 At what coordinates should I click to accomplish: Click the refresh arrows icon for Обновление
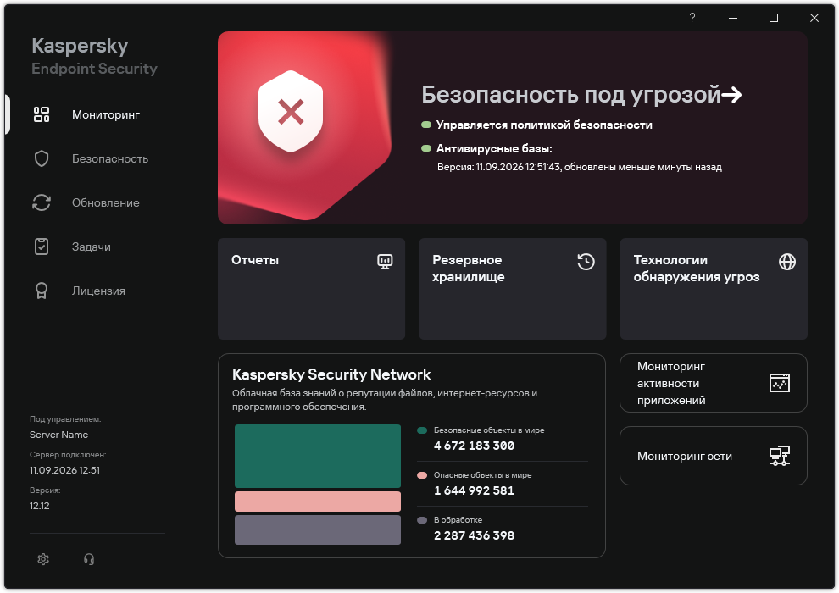click(x=42, y=202)
